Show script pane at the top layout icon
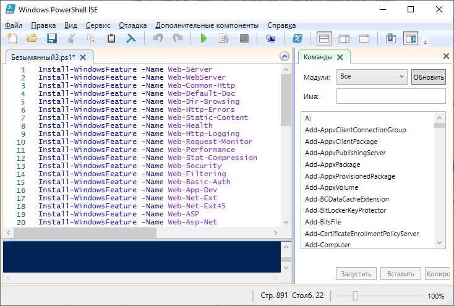The width and height of the screenshot is (454, 306). [x=324, y=38]
